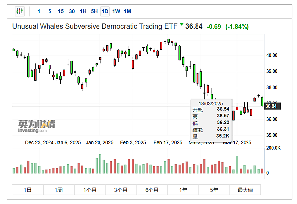Set range to 1年
The height and width of the screenshot is (204, 297).
[x=183, y=190]
